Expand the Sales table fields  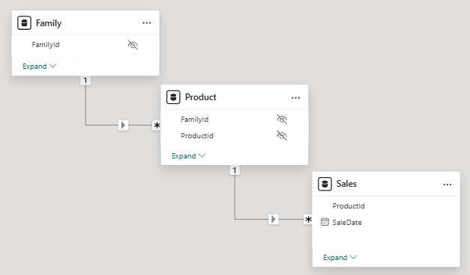(x=340, y=257)
